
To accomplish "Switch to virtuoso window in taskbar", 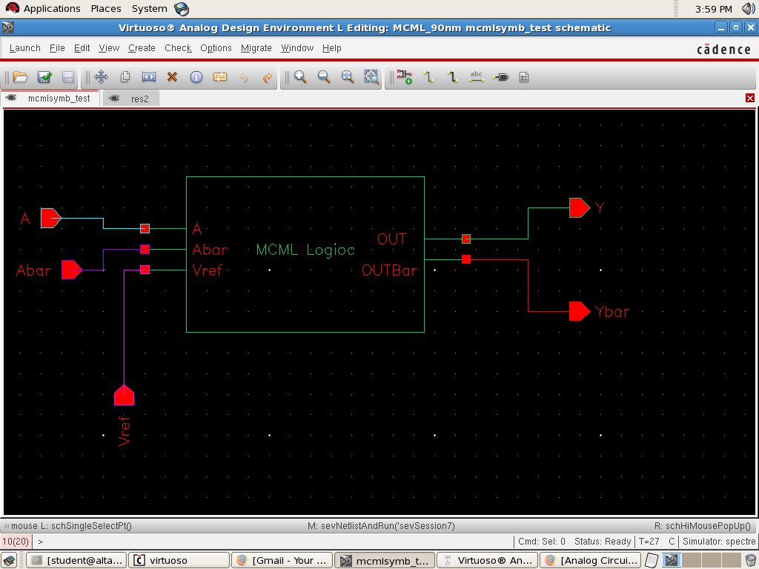I will (179, 560).
